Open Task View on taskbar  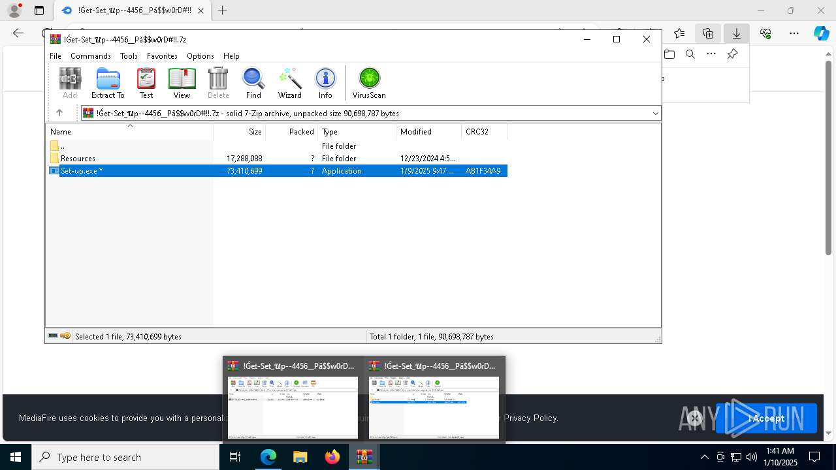tap(235, 457)
